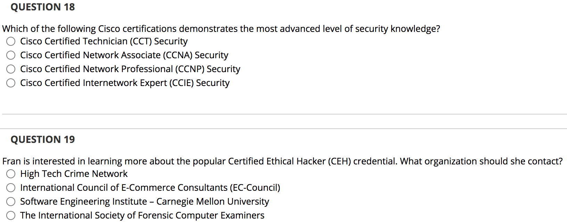567x222 pixels.
Task: Choose the CCIE Security radio button
Action: 10,83
